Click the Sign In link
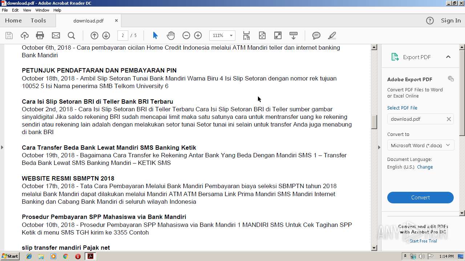Screen dimensions: 465x261 tap(451, 21)
